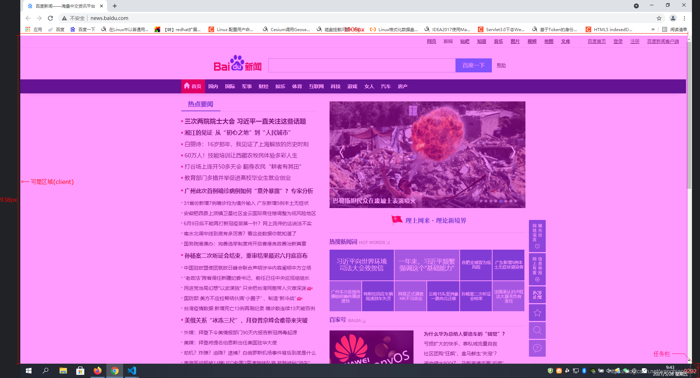Switch to the 娱乐 news tab

[x=280, y=86]
